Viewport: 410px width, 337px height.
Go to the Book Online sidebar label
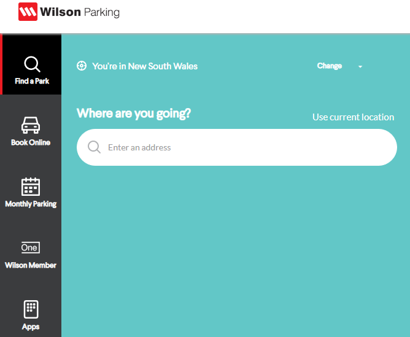[31, 142]
